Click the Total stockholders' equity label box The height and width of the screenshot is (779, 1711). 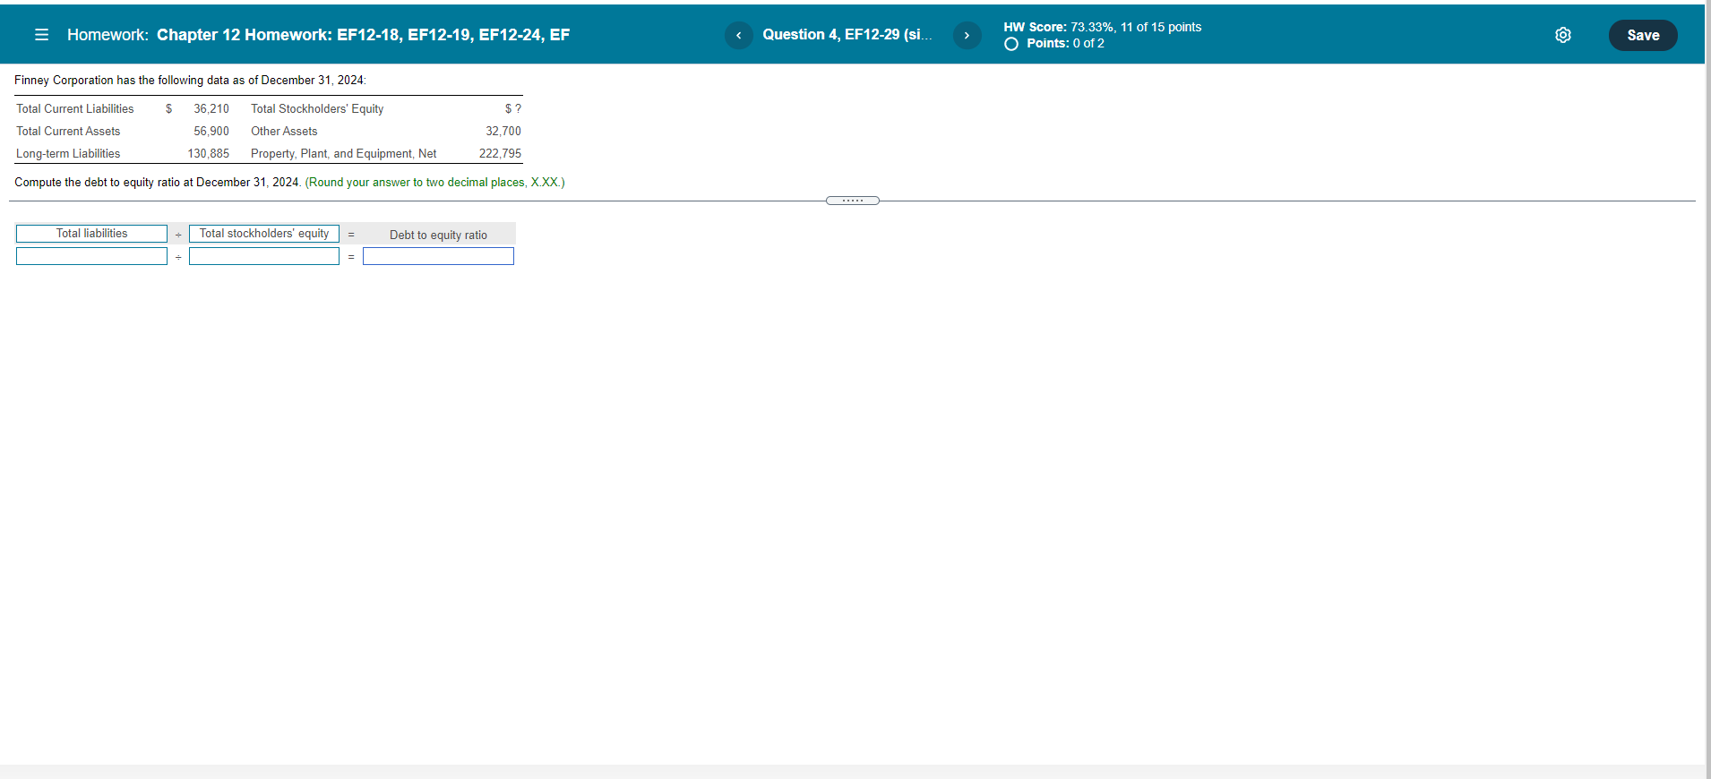(264, 234)
